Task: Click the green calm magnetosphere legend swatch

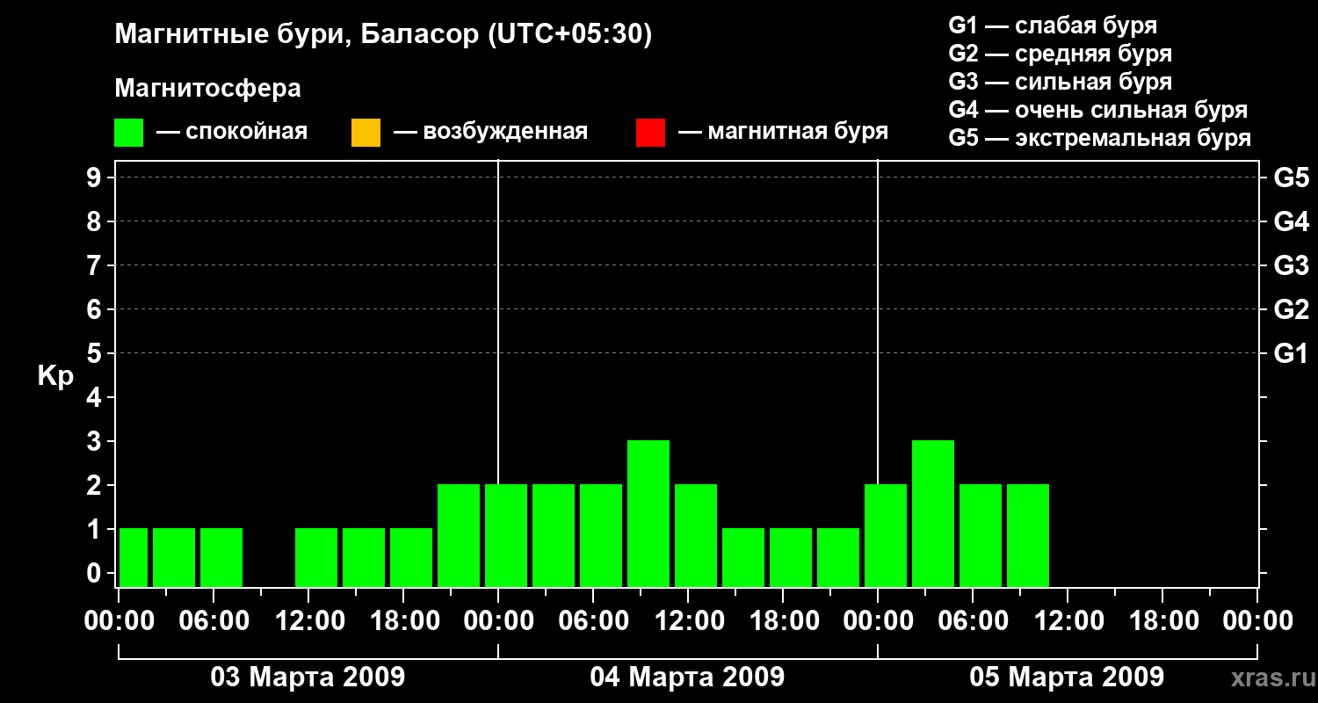Action: (x=129, y=133)
